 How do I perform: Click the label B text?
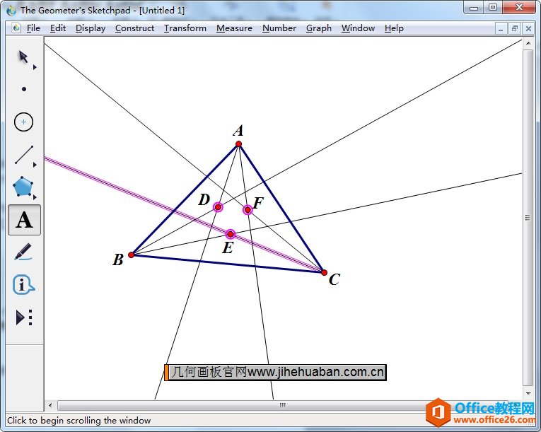click(118, 259)
